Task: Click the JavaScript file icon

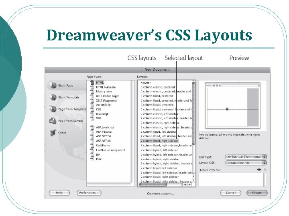Action: pos(92,114)
